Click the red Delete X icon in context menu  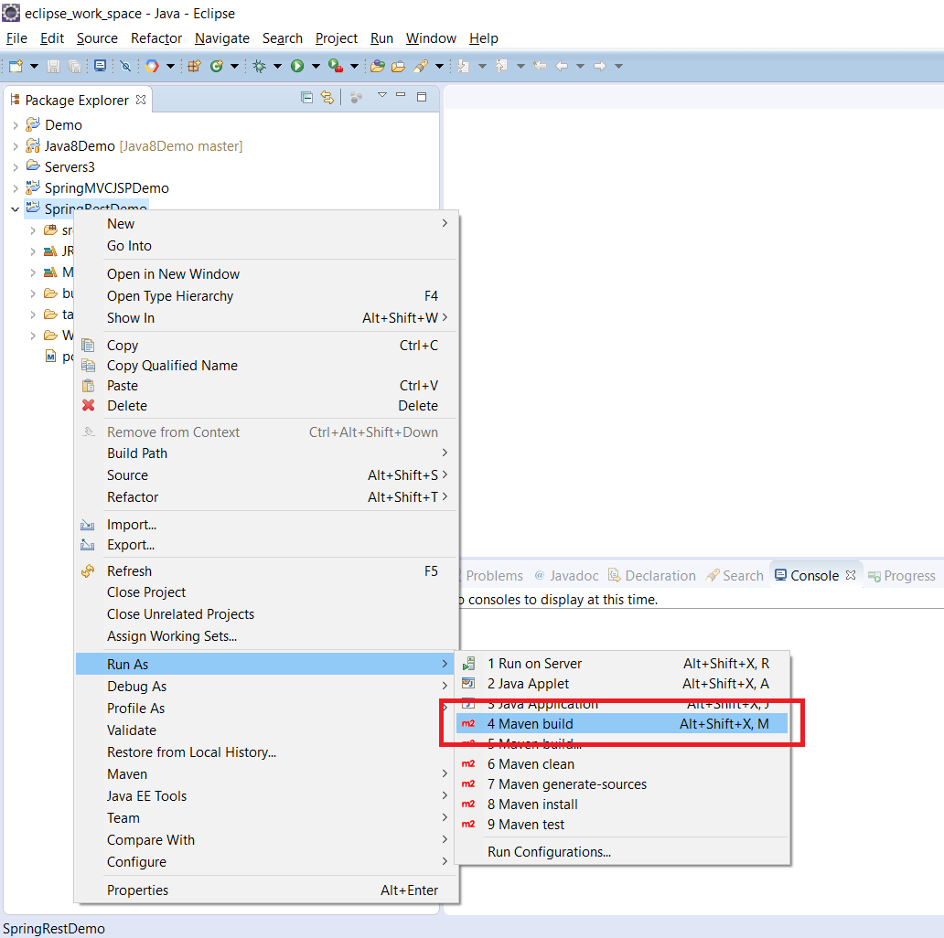[x=89, y=406]
